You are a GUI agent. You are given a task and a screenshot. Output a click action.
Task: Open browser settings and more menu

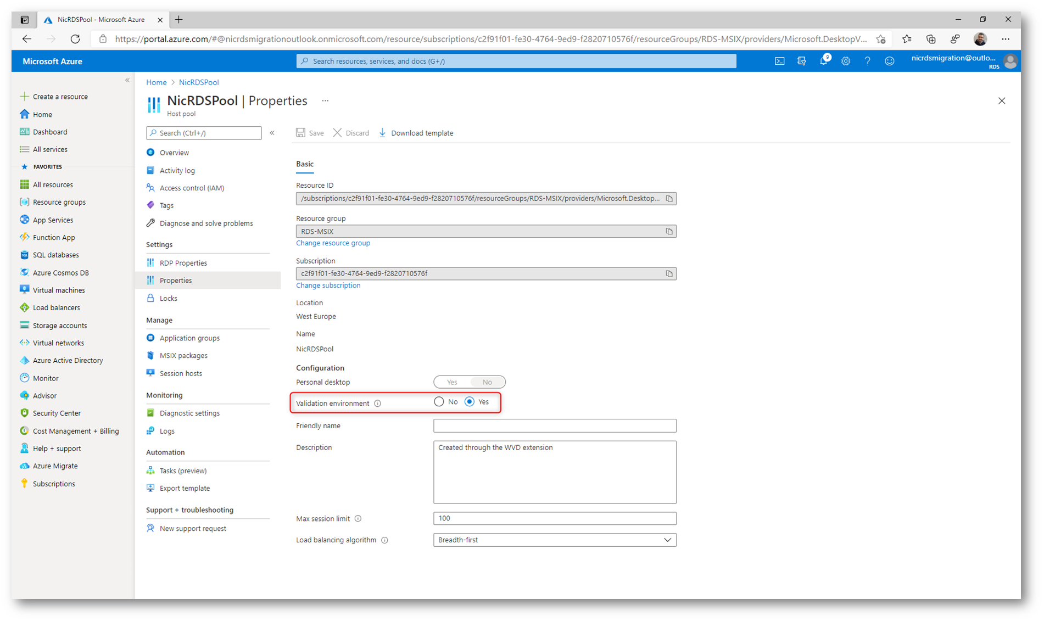click(x=1006, y=39)
